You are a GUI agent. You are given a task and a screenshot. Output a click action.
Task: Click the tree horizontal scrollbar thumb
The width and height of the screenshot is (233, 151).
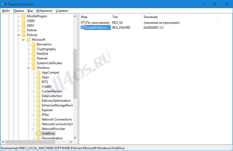[30, 142]
